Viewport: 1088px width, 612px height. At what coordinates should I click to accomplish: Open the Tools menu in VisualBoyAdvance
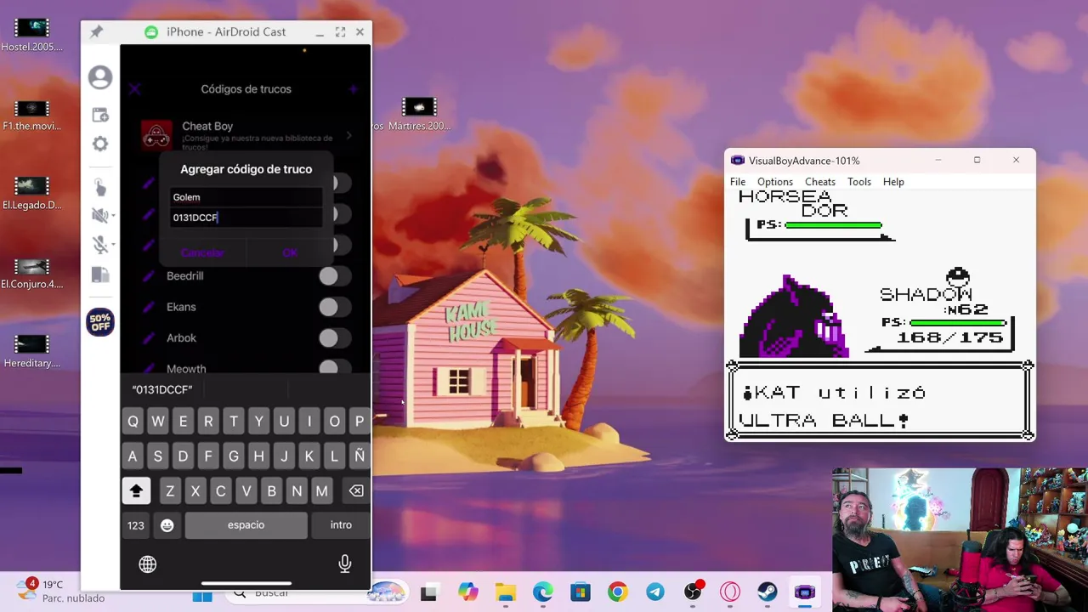[x=859, y=182]
